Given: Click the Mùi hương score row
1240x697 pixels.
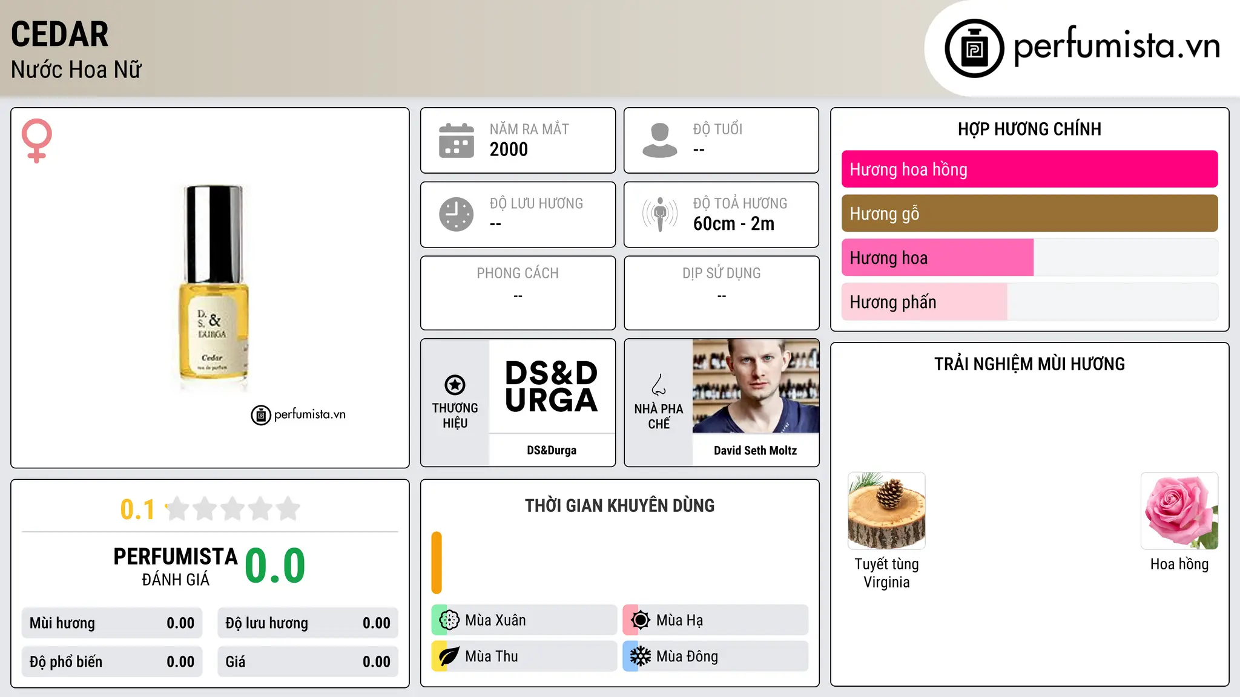Looking at the screenshot, I should 112,623.
